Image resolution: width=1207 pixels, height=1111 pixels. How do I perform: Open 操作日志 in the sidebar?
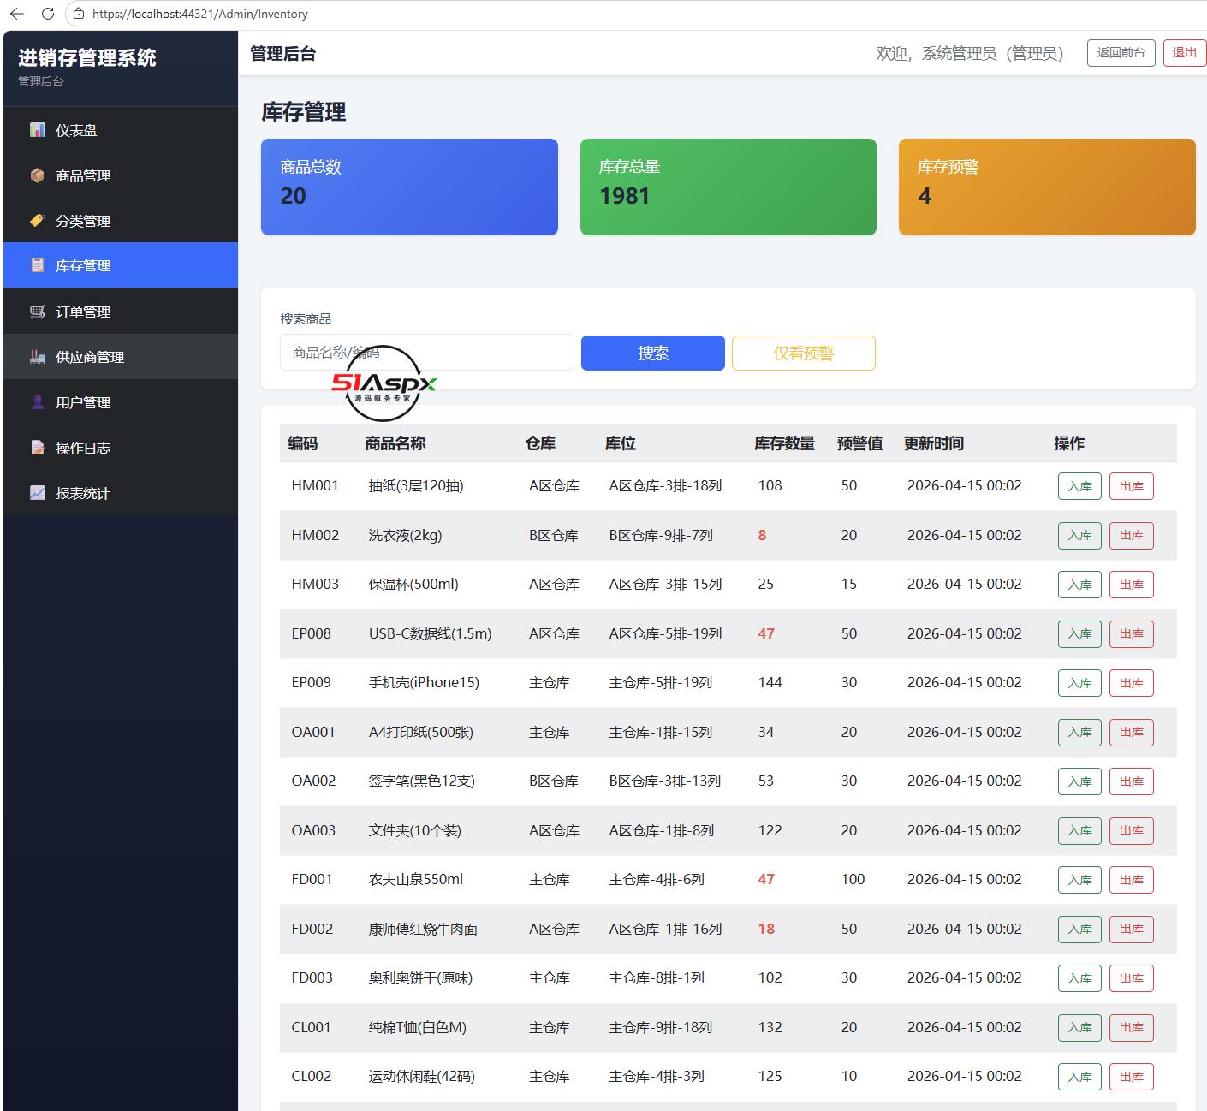(x=121, y=448)
